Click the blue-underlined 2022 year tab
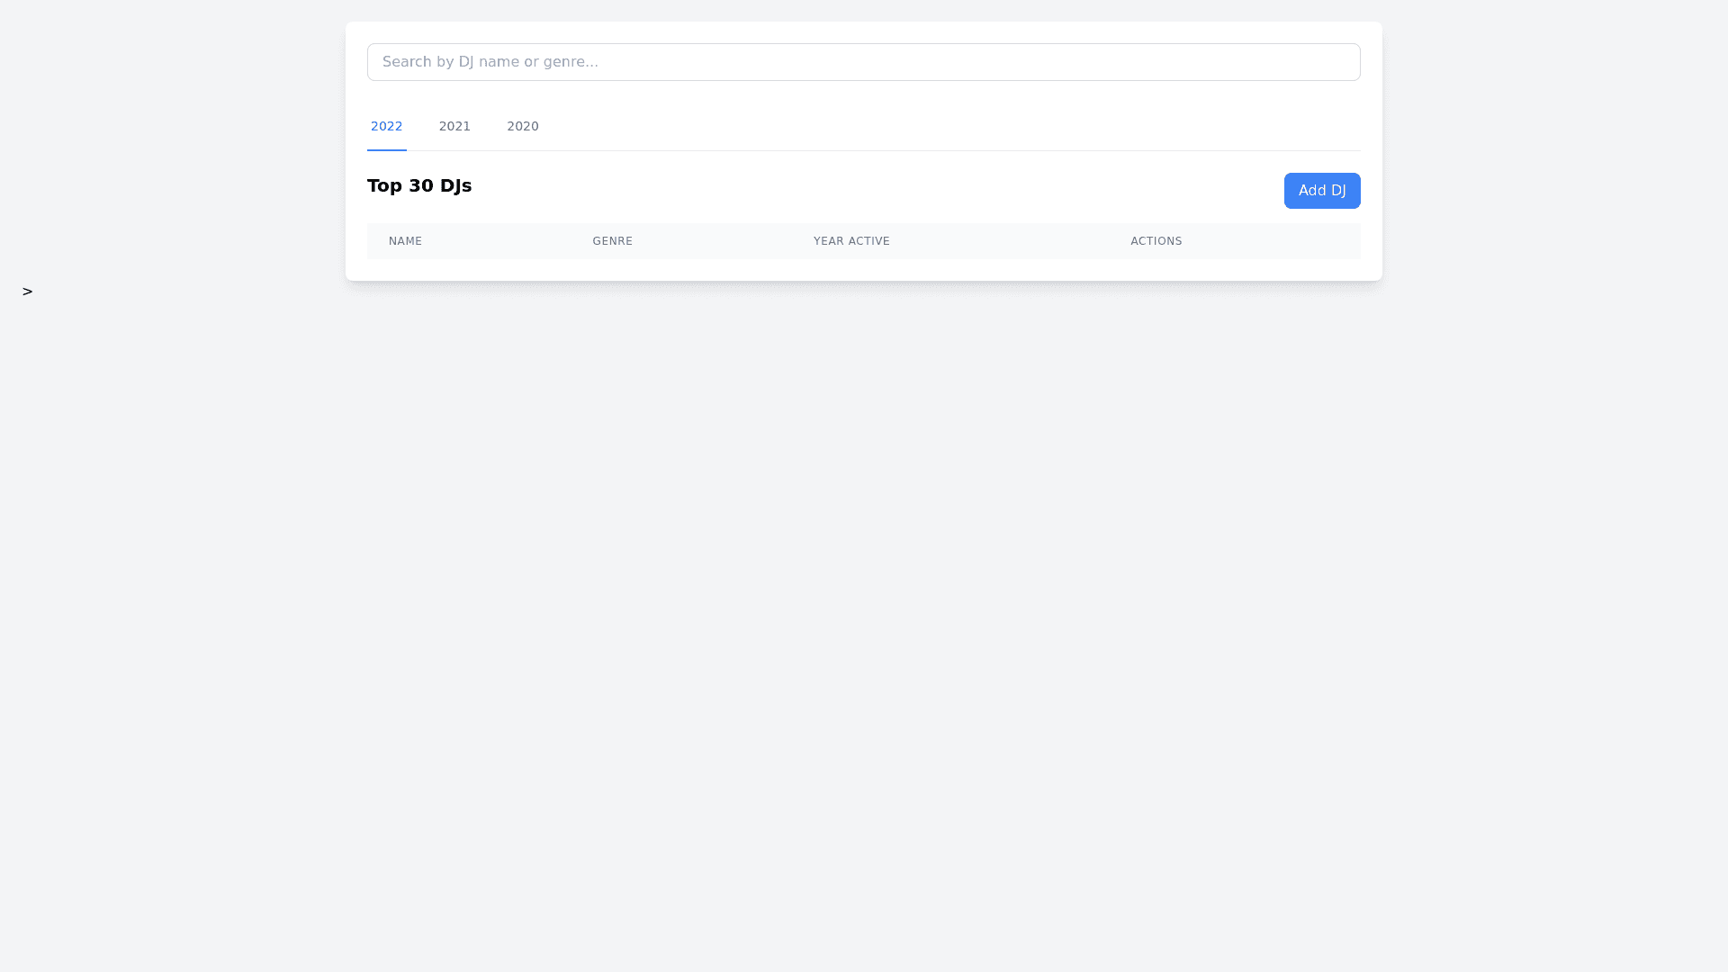 pyautogui.click(x=386, y=126)
